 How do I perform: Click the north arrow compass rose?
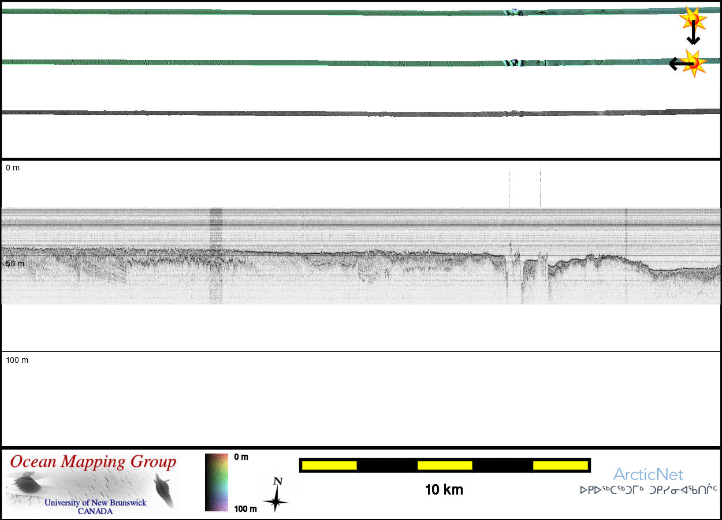tap(277, 495)
